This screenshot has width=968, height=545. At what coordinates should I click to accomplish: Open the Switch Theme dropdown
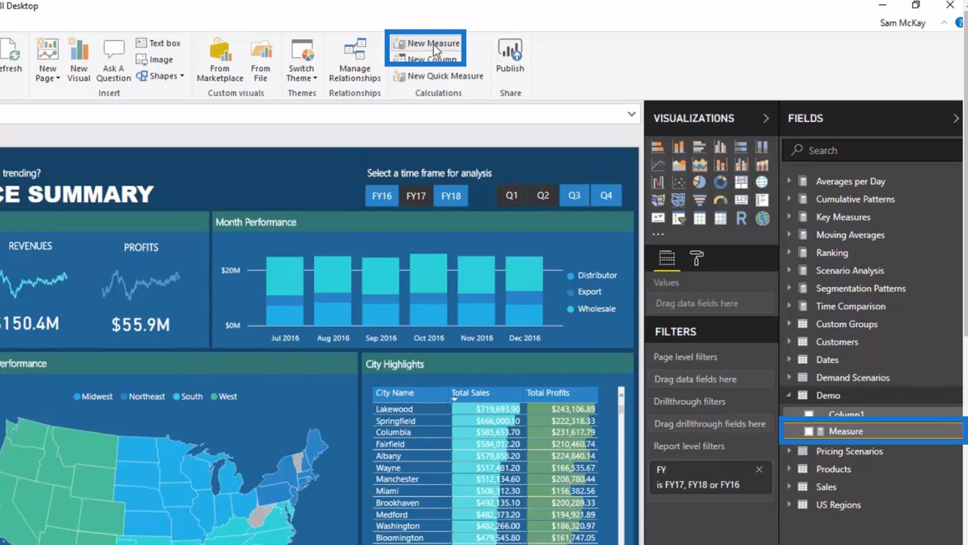click(x=302, y=61)
